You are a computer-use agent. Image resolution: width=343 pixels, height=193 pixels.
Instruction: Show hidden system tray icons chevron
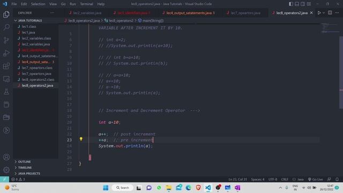pos(280,188)
